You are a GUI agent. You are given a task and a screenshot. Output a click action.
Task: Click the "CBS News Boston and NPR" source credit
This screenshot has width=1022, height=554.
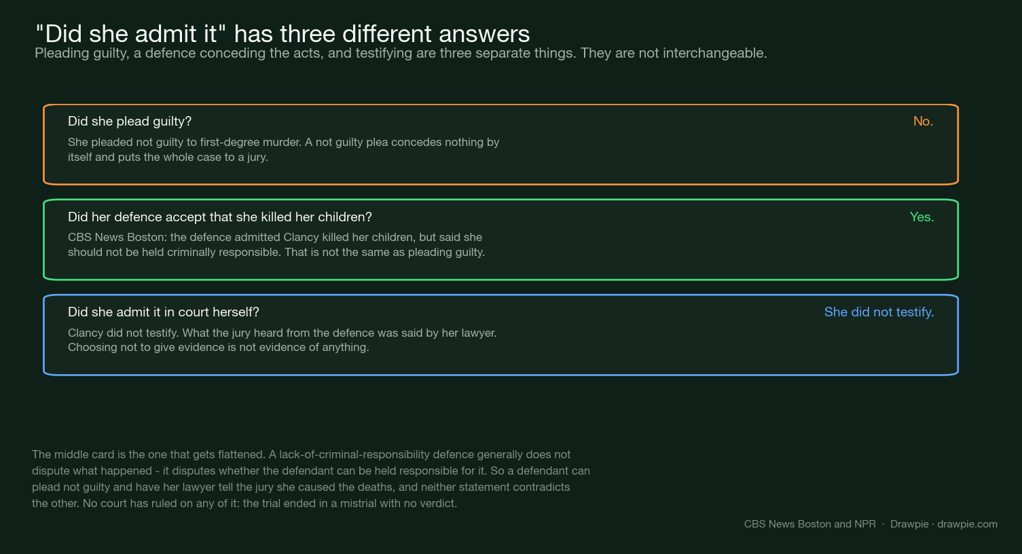tap(809, 524)
